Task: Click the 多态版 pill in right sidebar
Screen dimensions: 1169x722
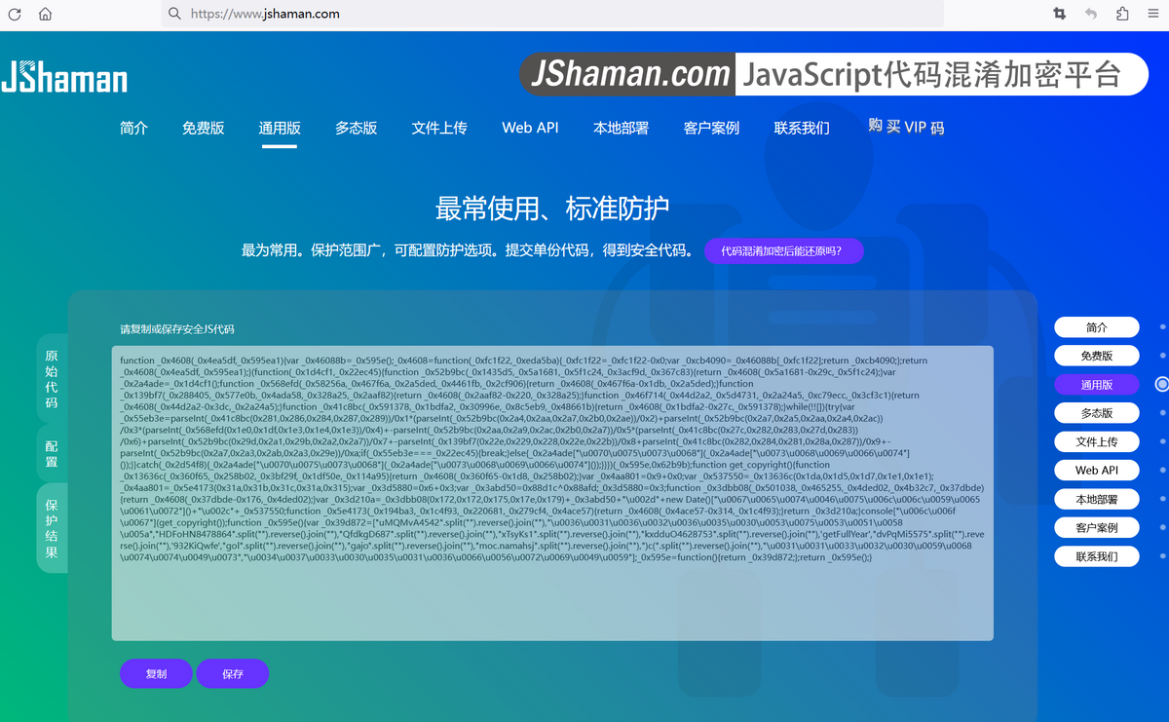Action: coord(1097,413)
